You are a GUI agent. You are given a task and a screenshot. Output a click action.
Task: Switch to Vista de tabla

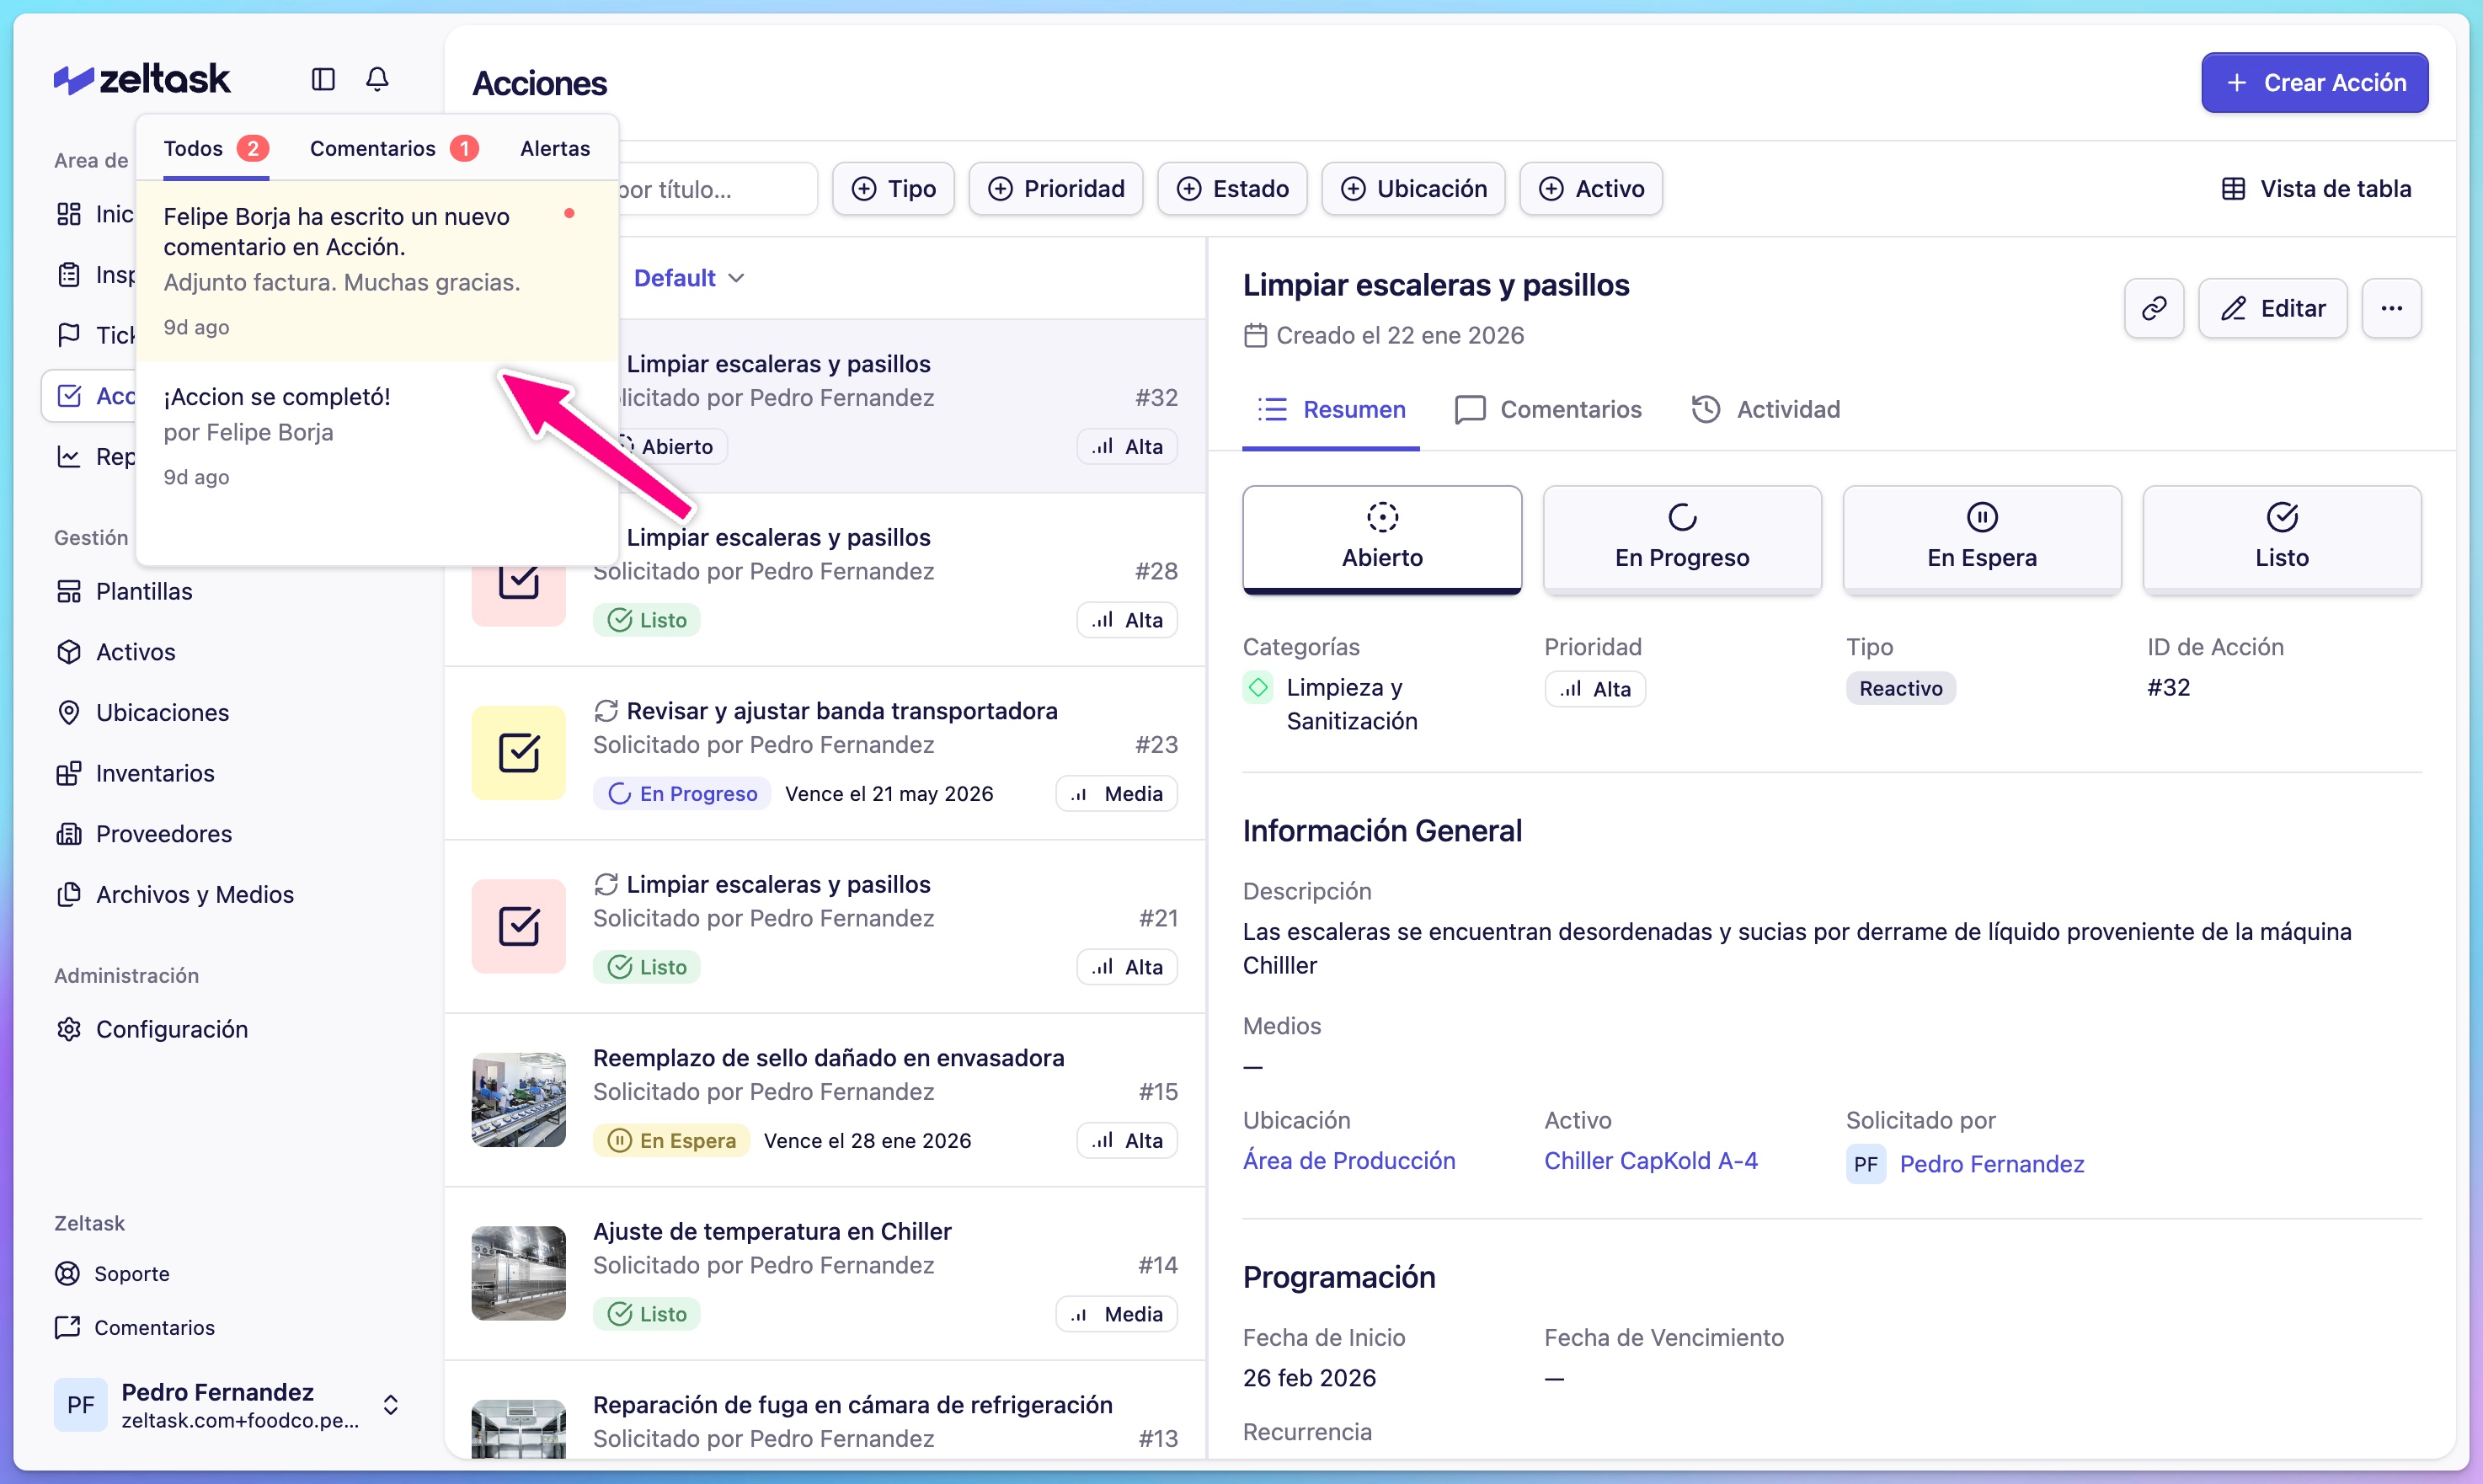pyautogui.click(x=2318, y=188)
